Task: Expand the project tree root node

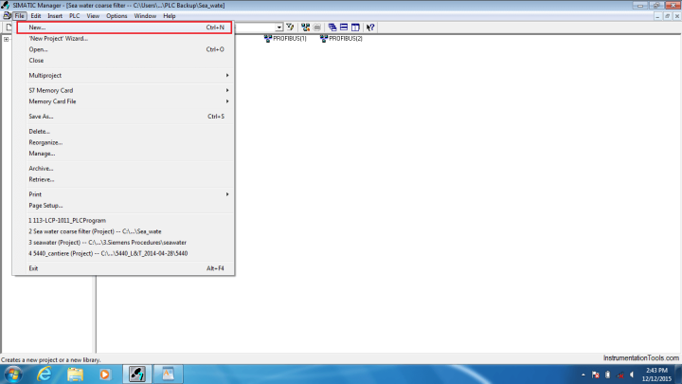Action: 6,39
